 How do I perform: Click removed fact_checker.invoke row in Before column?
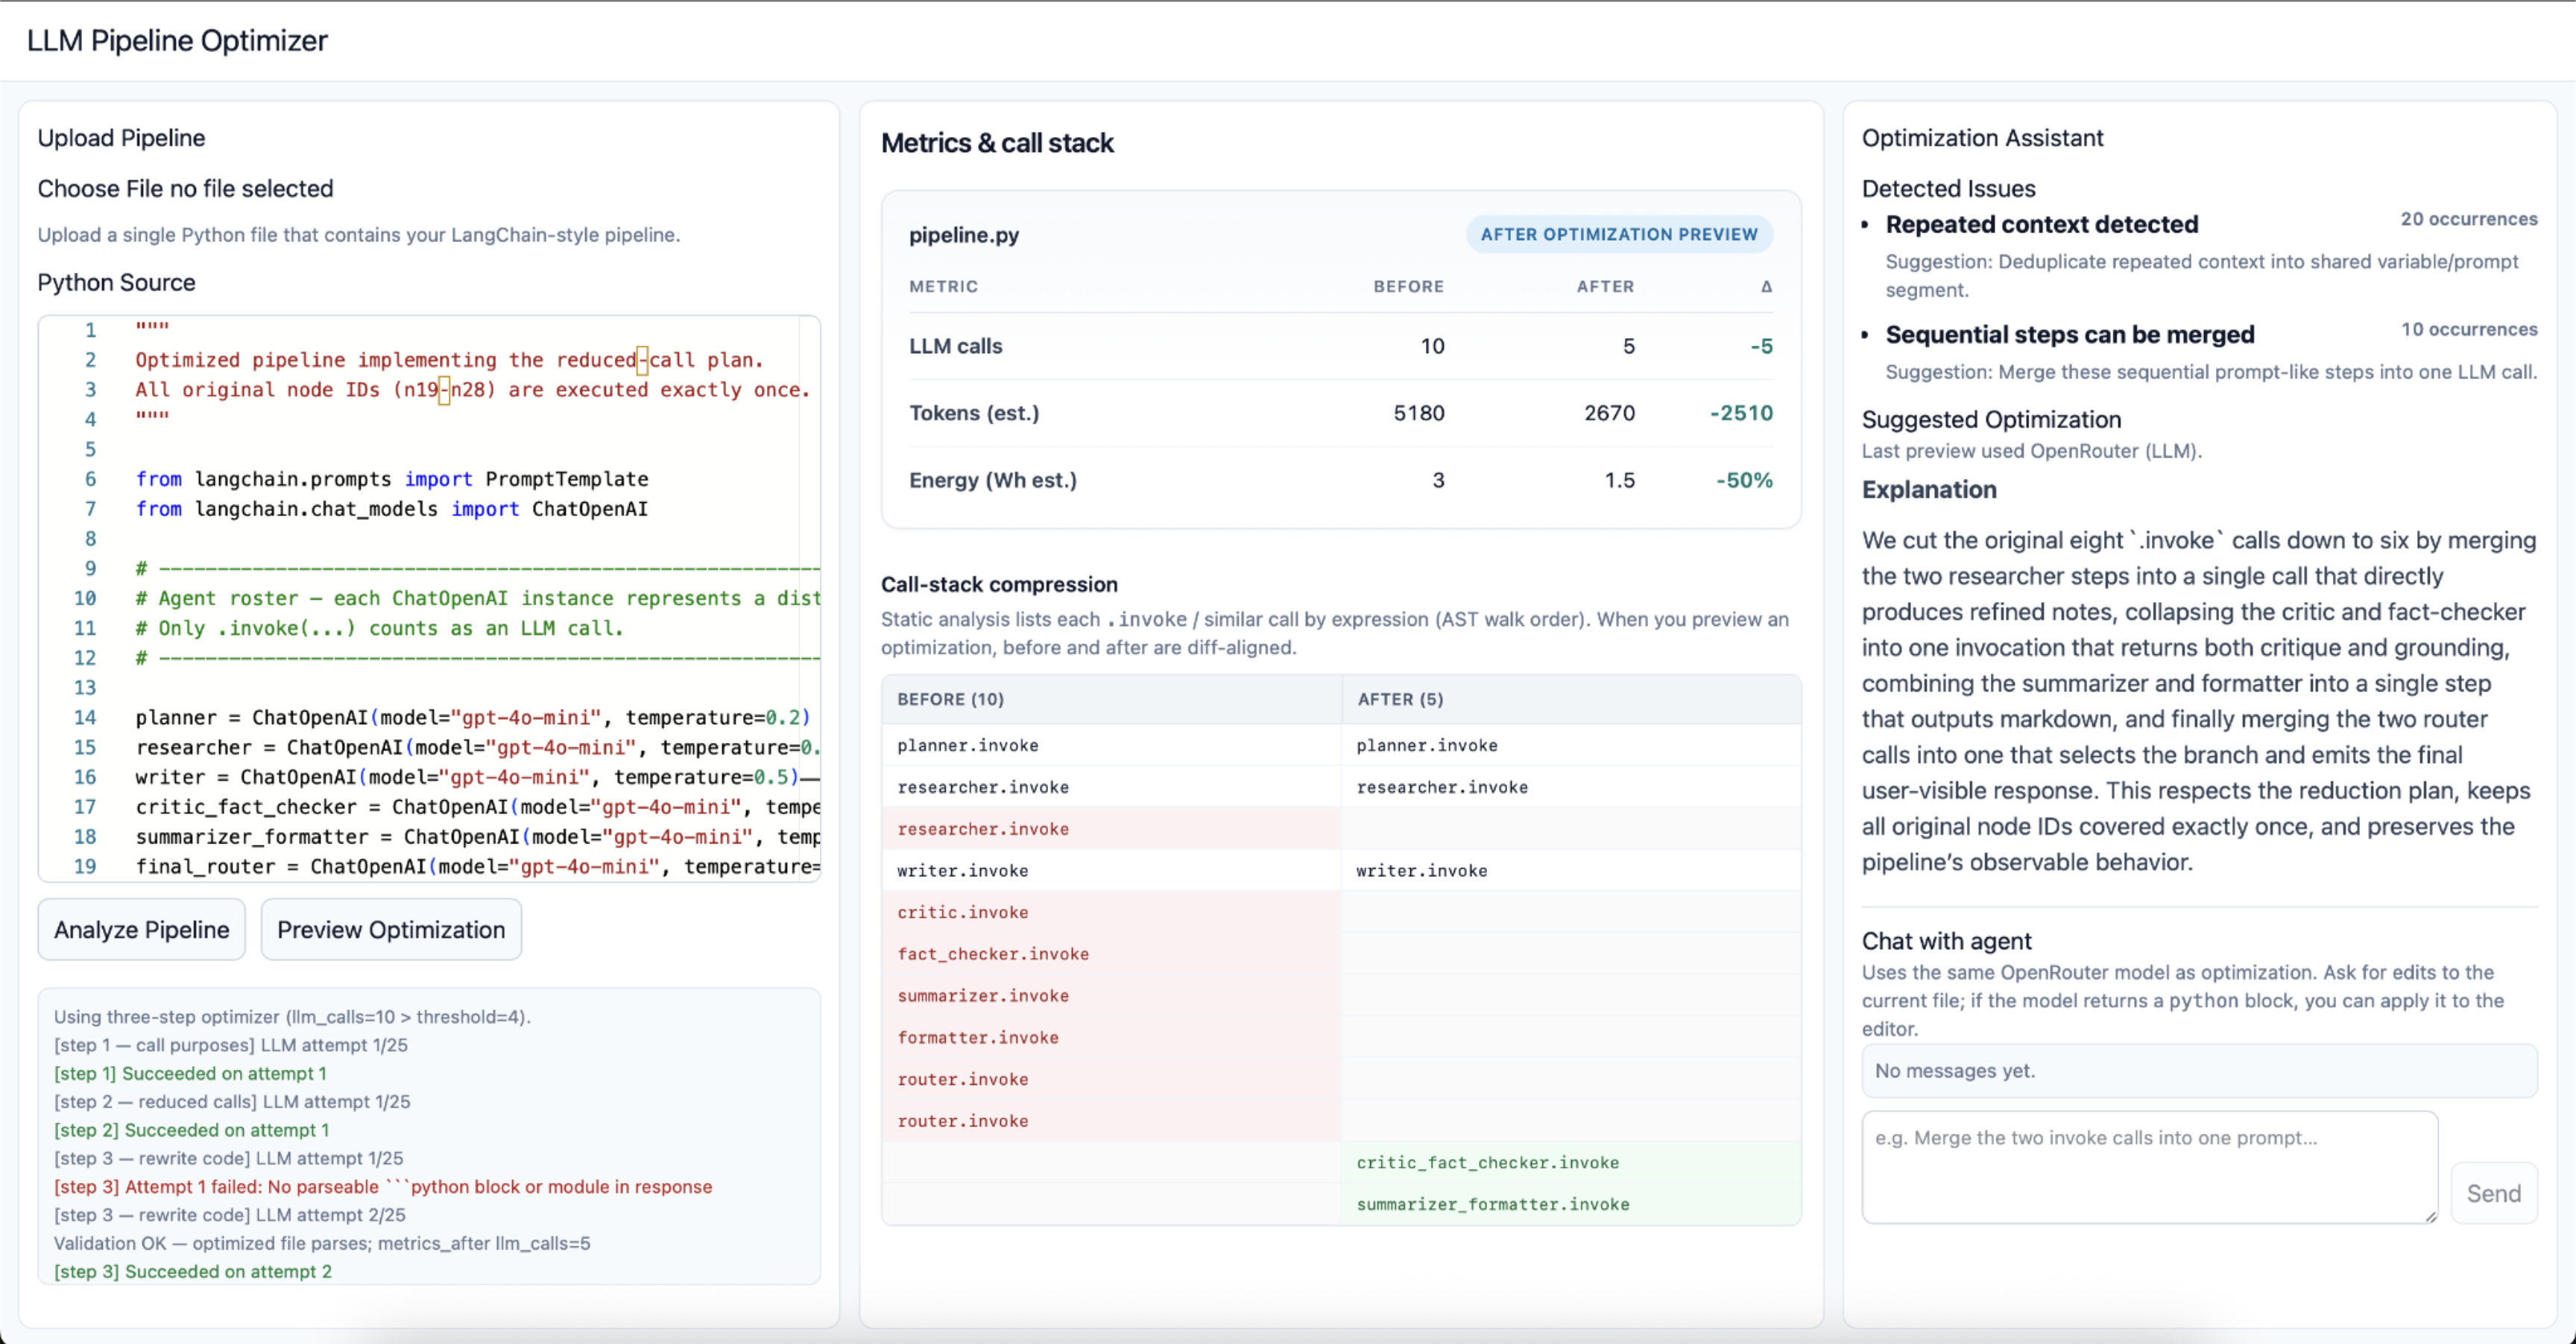pyautogui.click(x=993, y=954)
